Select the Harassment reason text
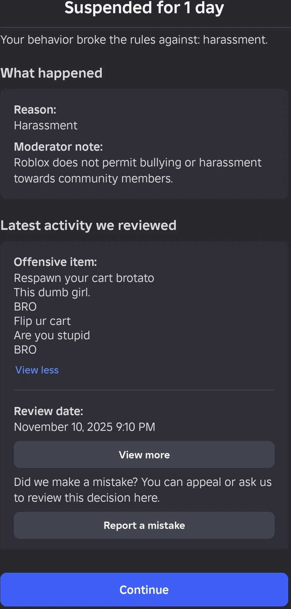This screenshot has width=291, height=609. coord(45,125)
